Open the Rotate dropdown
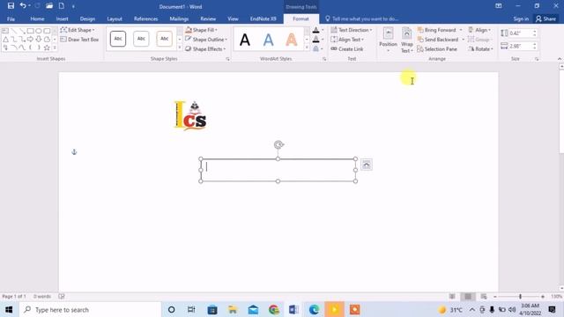 pos(481,49)
